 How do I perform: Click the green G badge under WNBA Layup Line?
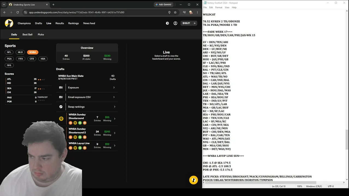[x=80, y=148]
